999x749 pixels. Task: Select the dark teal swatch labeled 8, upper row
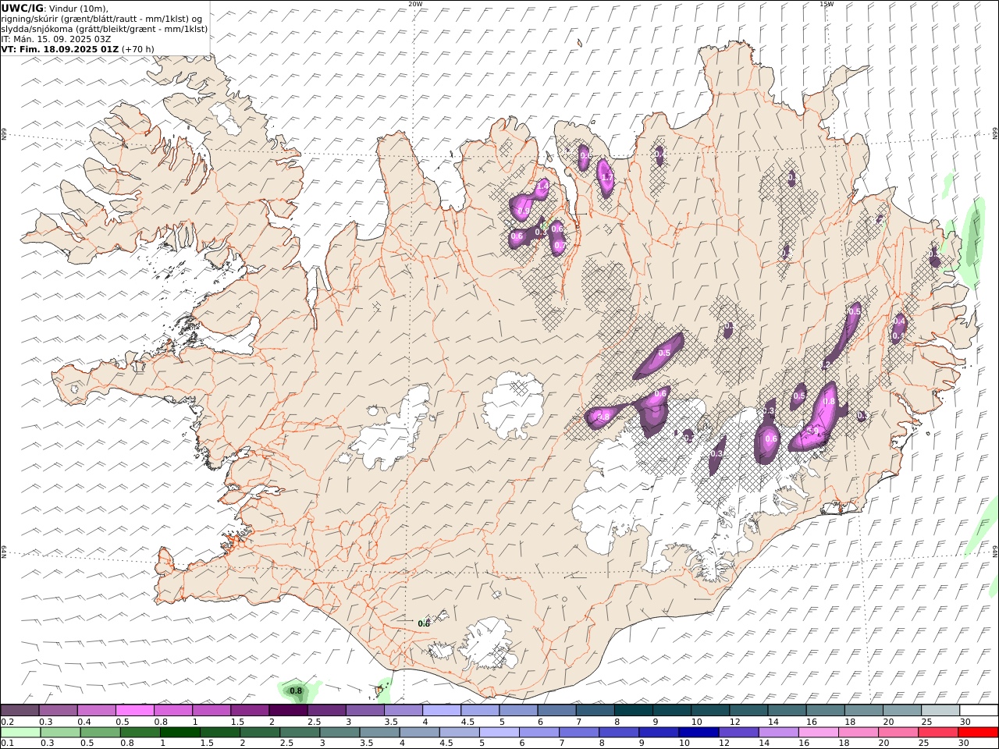[x=634, y=711]
